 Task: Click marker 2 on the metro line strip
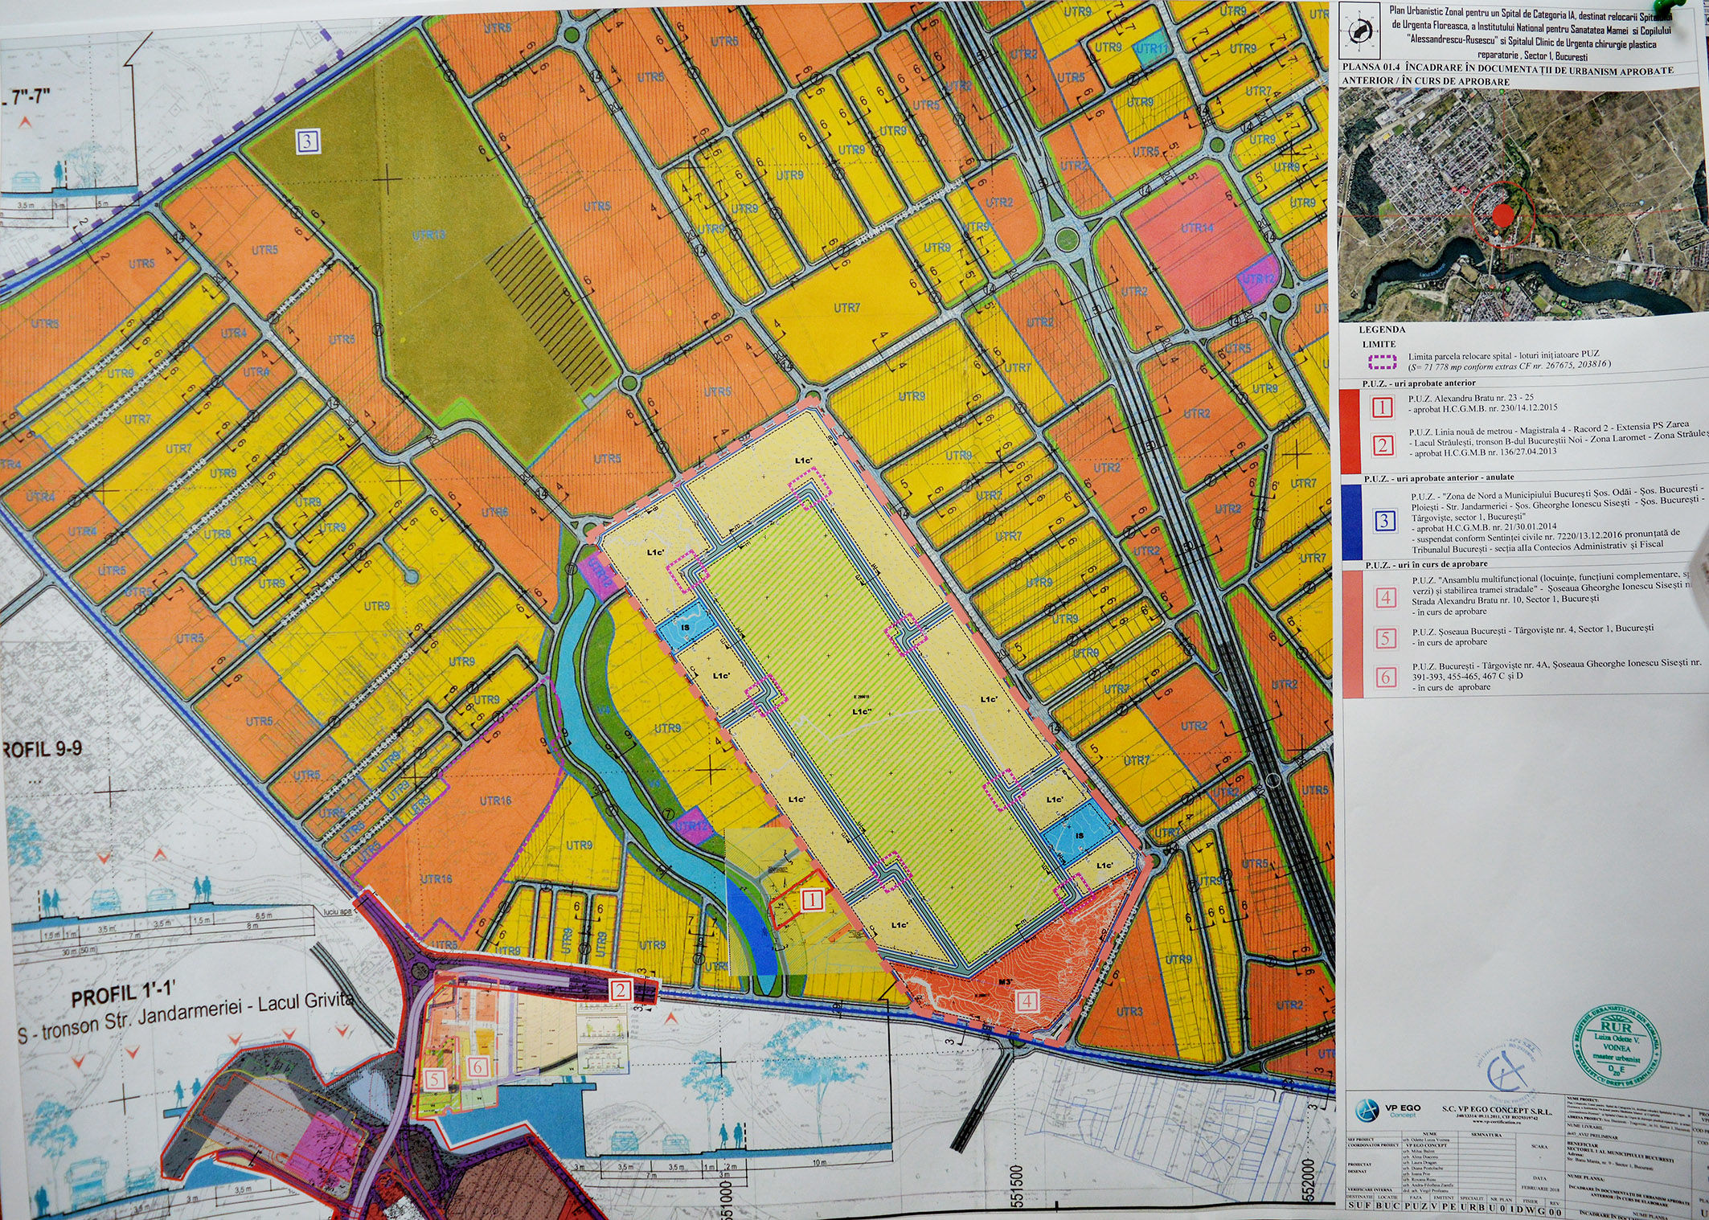tap(620, 990)
